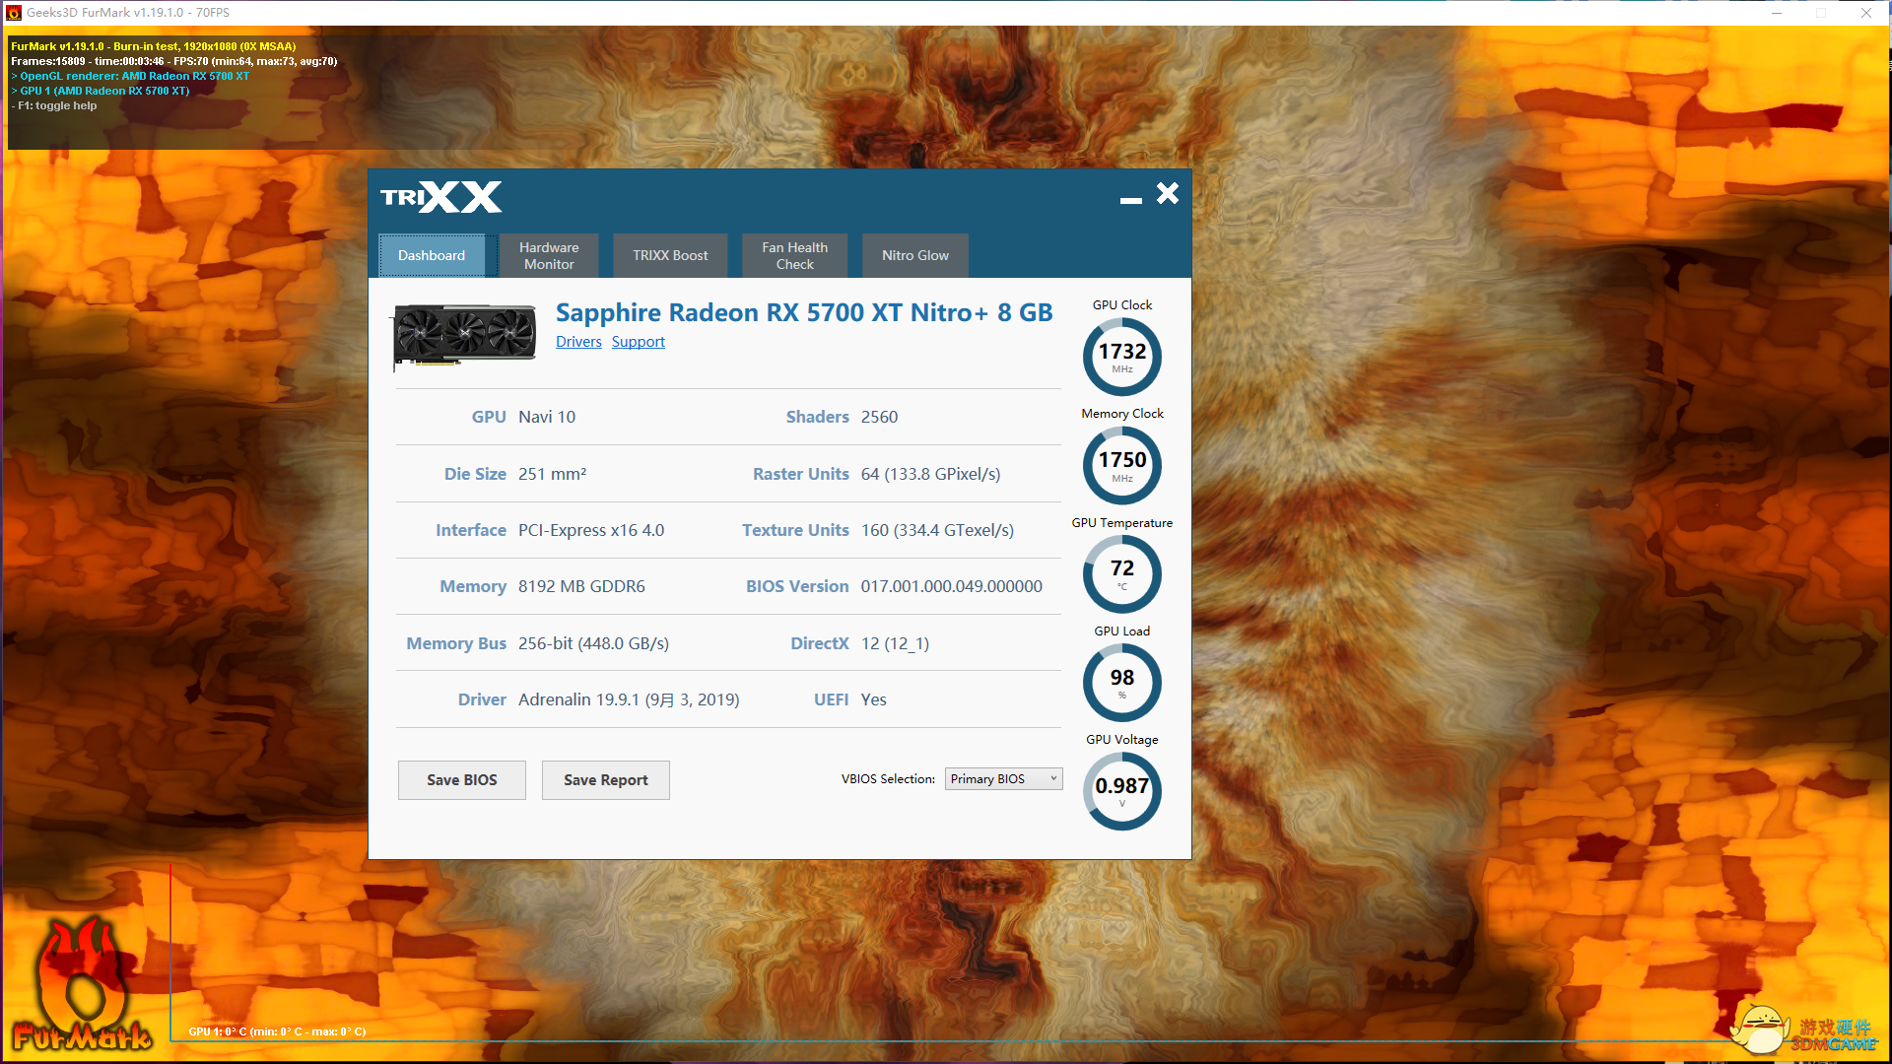Open the Hardware Monitor tab
Viewport: 1892px width, 1064px height.
coord(549,255)
